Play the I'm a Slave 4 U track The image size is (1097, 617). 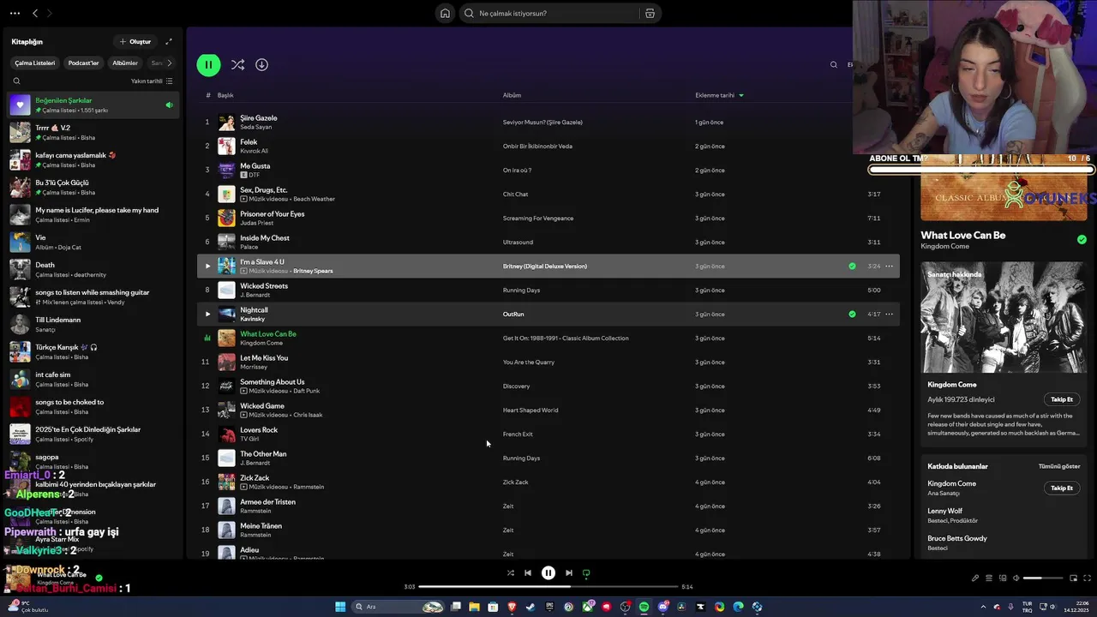click(x=207, y=267)
